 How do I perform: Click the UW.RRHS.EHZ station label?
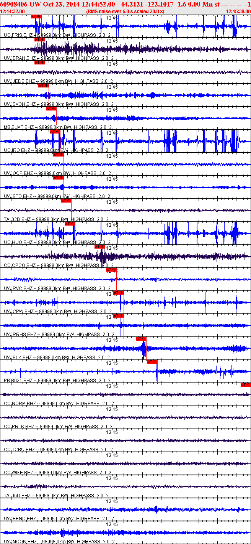(x=20, y=335)
